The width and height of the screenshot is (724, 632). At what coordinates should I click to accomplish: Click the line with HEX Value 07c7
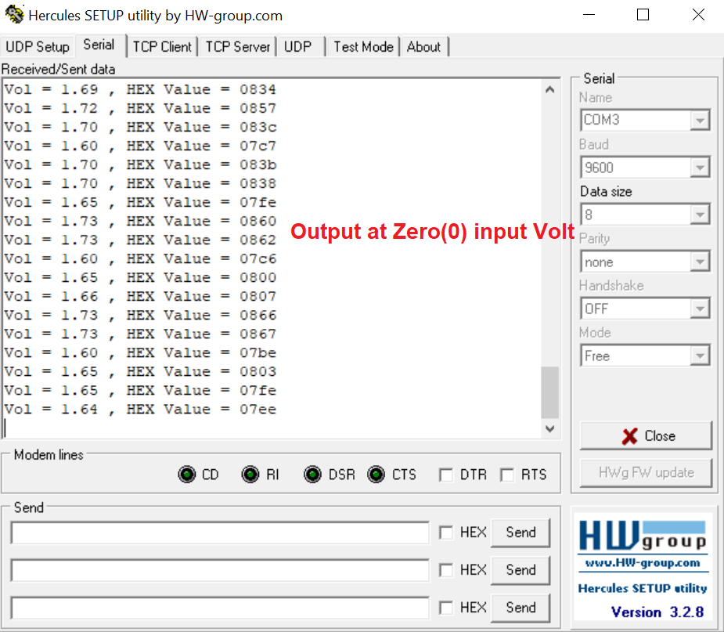point(140,146)
